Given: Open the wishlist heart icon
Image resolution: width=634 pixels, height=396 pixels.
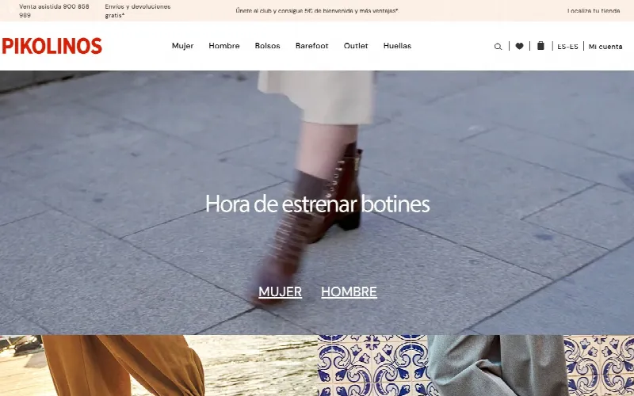Looking at the screenshot, I should (x=519, y=46).
